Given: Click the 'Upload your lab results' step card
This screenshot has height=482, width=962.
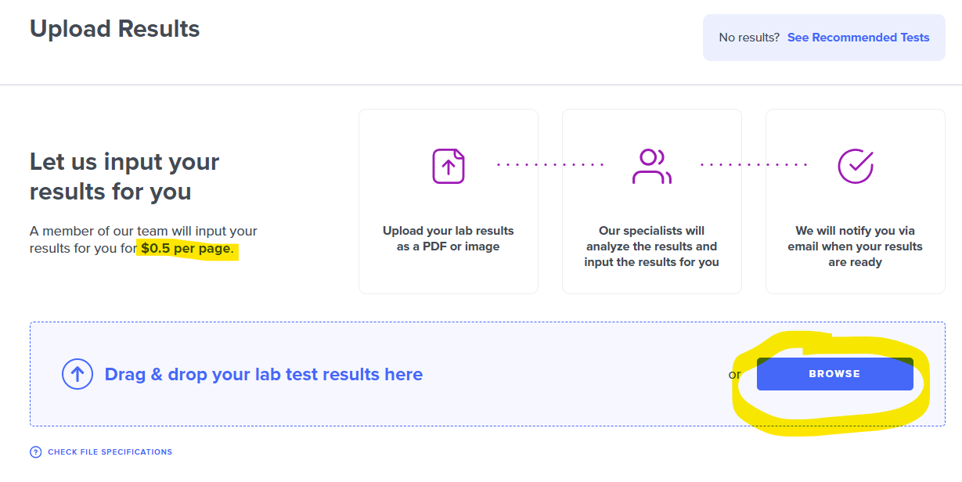Looking at the screenshot, I should (x=448, y=201).
